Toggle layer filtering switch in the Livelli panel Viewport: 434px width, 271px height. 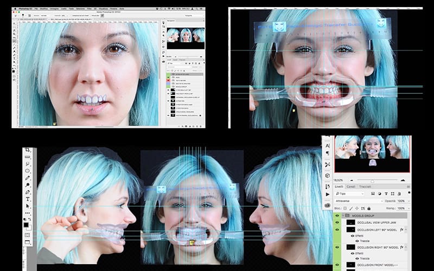coord(409,192)
